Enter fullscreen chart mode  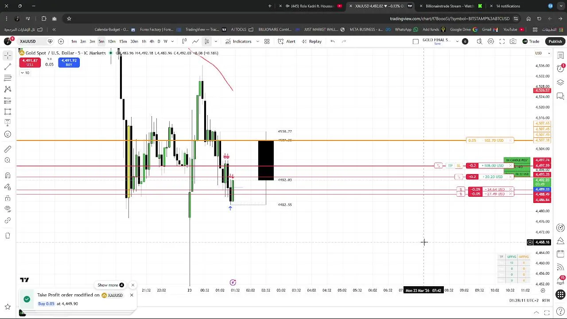502,41
